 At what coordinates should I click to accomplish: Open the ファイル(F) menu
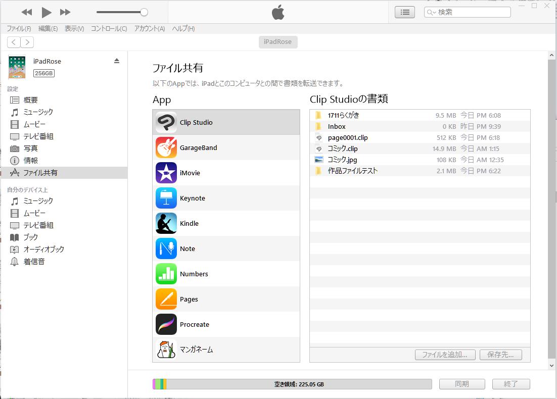19,29
